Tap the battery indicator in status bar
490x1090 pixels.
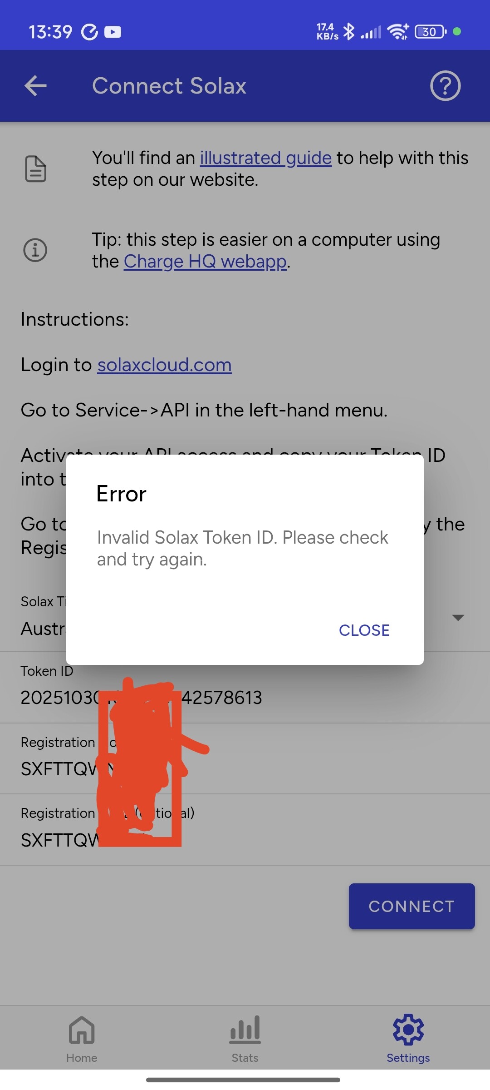click(x=430, y=32)
